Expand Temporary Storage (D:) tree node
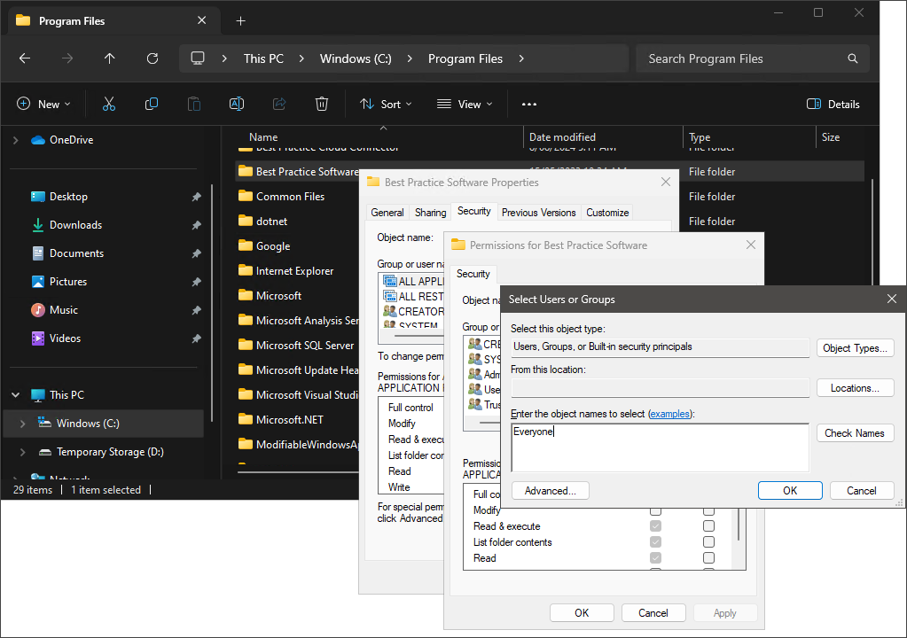 pos(22,452)
